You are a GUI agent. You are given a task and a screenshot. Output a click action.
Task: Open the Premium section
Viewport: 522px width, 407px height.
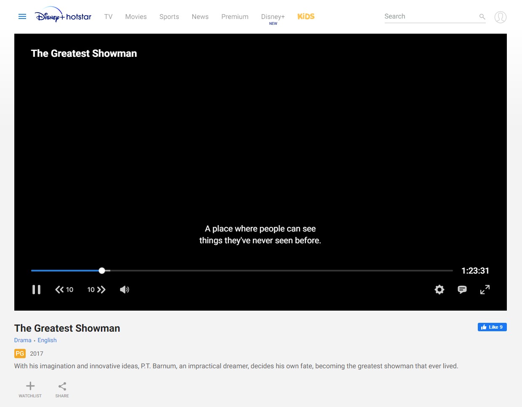point(235,17)
